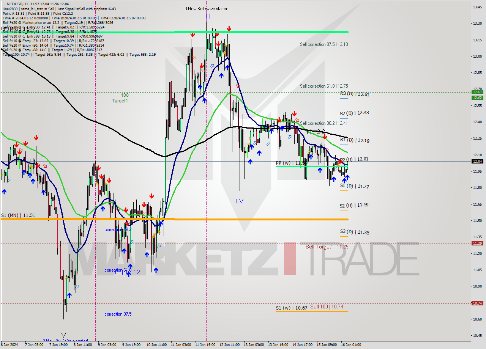Click the 13.45 price axis label

pos(477,7)
